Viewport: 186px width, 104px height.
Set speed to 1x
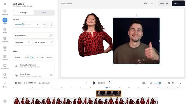pyautogui.click(x=32, y=57)
